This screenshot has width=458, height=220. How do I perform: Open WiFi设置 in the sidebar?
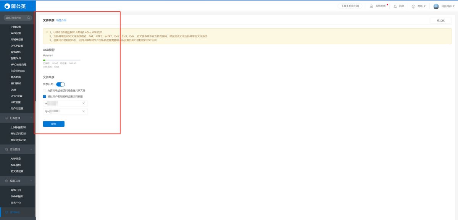[x=16, y=33]
